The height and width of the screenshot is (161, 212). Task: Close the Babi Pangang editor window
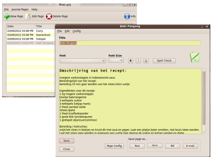tap(207, 27)
